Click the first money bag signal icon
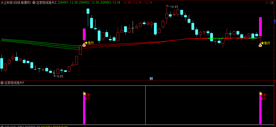Image resolution: width=276 pixels, height=127 pixels. point(84,45)
